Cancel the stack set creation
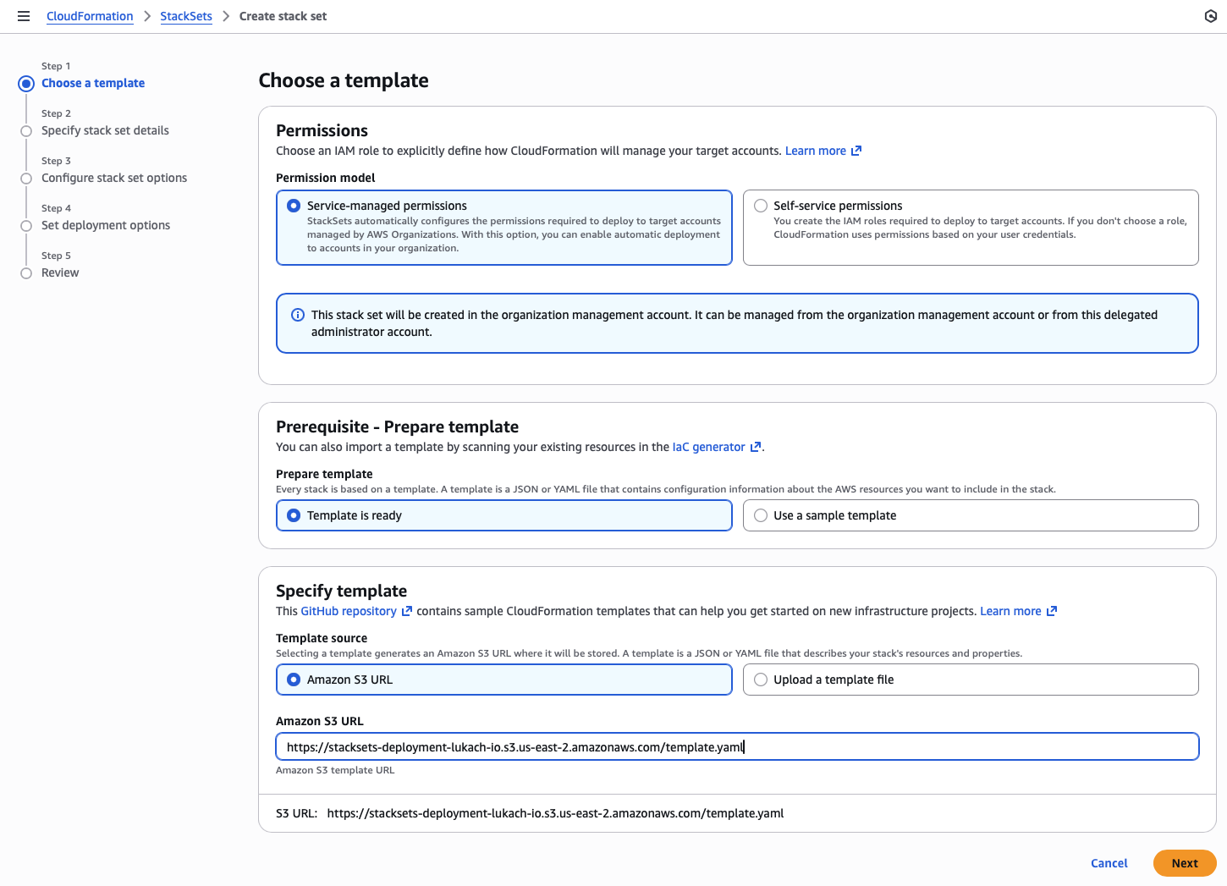 coord(1109,863)
